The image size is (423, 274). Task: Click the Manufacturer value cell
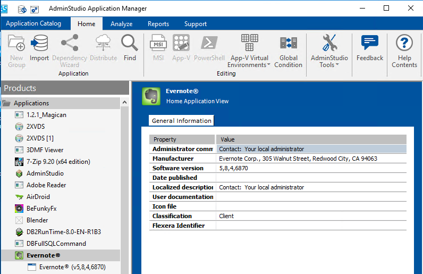coord(311,159)
